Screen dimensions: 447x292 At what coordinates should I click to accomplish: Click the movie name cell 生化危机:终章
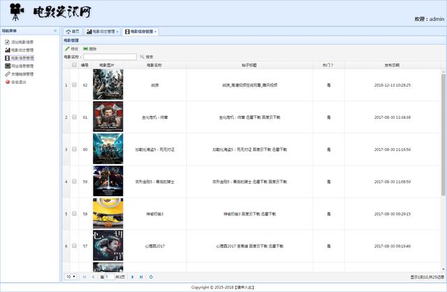155,117
